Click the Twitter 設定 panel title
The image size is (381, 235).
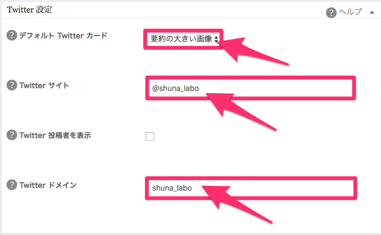30,10
